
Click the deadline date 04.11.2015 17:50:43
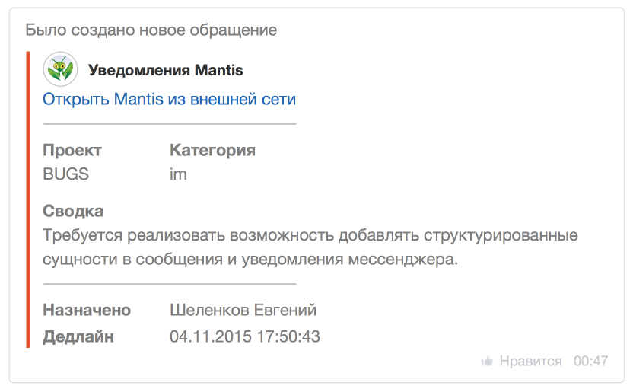point(245,336)
